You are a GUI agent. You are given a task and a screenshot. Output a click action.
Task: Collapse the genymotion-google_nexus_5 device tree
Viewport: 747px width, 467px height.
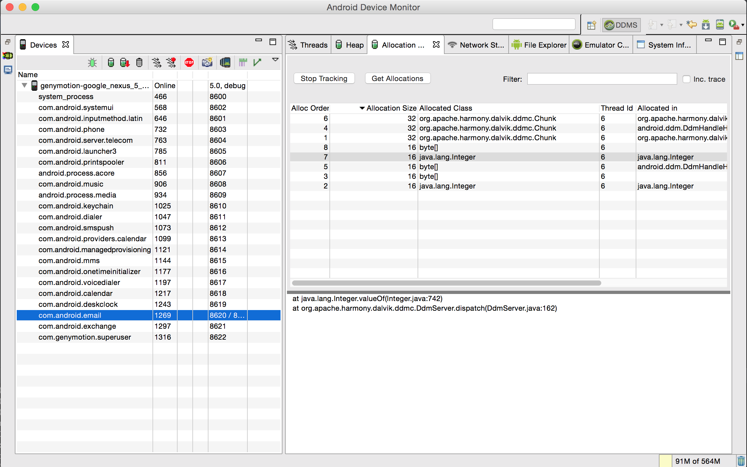click(x=24, y=86)
